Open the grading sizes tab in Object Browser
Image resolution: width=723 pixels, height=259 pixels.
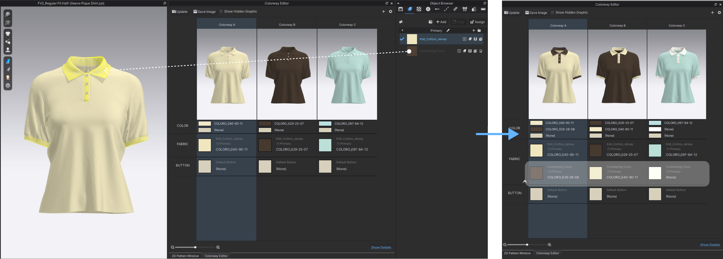(474, 9)
